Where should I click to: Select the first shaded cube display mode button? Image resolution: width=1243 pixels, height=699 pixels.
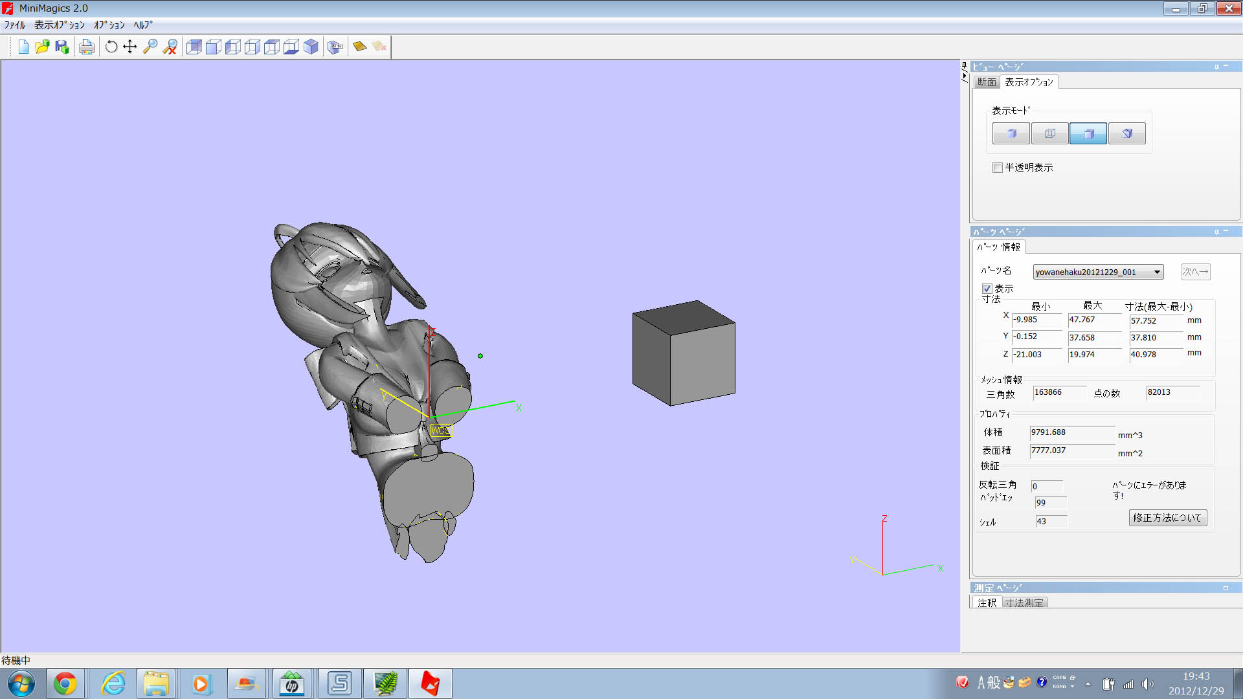point(1011,133)
